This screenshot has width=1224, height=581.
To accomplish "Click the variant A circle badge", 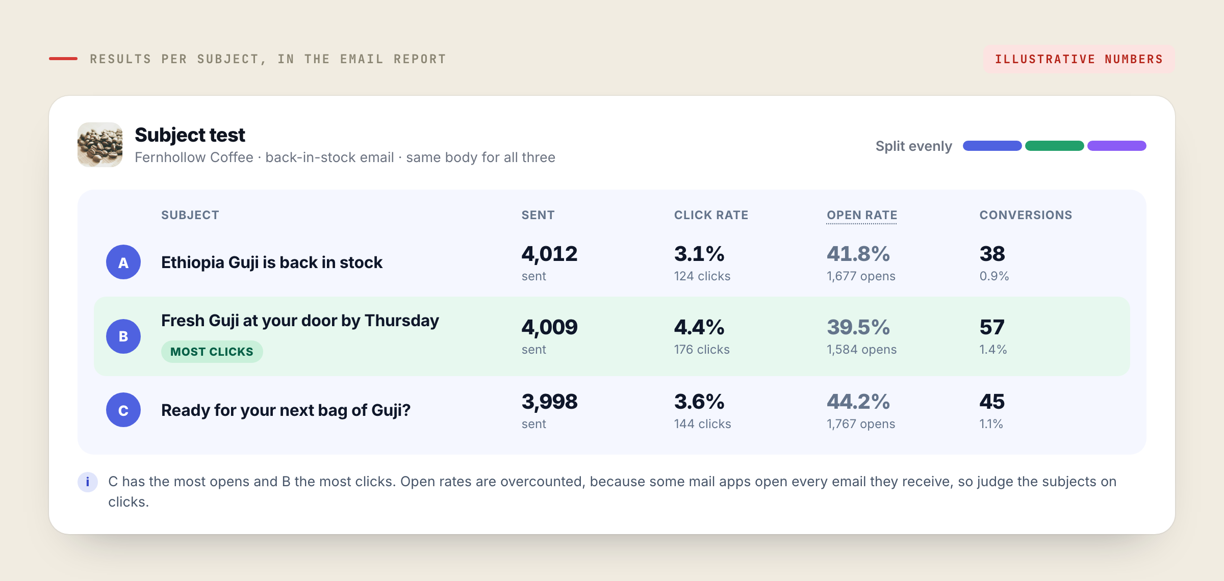I will pos(123,262).
